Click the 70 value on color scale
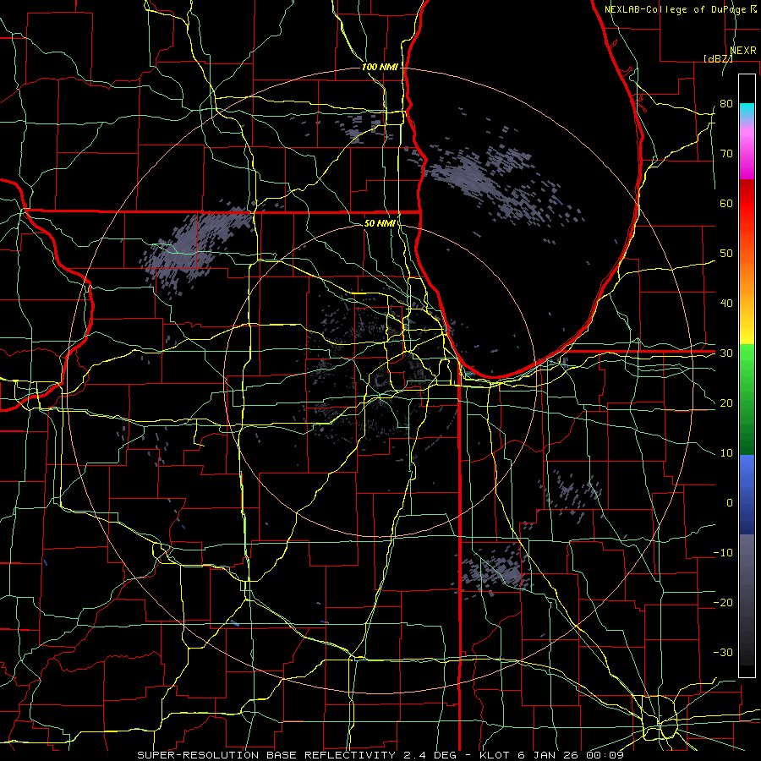761x761 pixels. pos(726,154)
